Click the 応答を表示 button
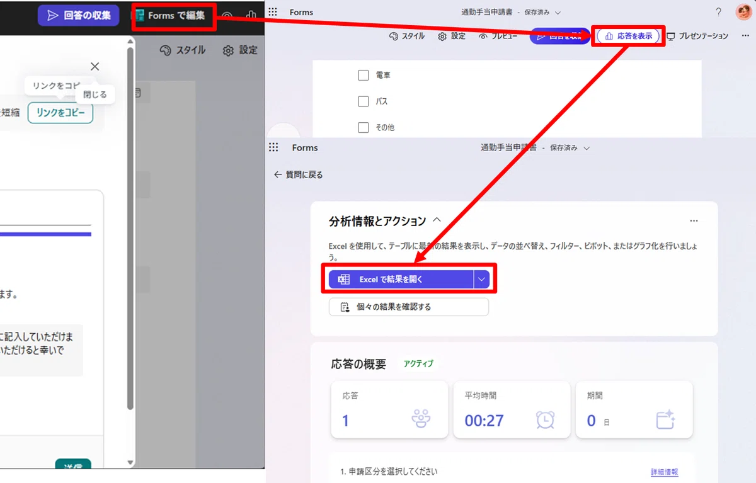756x483 pixels. pyautogui.click(x=627, y=37)
